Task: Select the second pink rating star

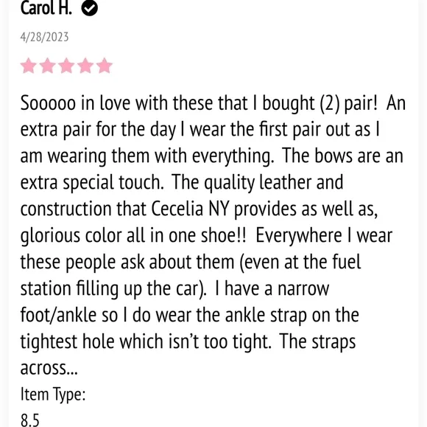Action: click(48, 66)
